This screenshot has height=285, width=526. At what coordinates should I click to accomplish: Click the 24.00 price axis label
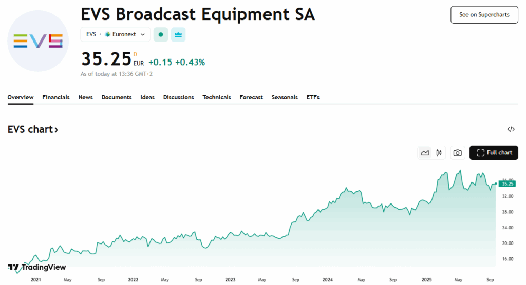(508, 228)
